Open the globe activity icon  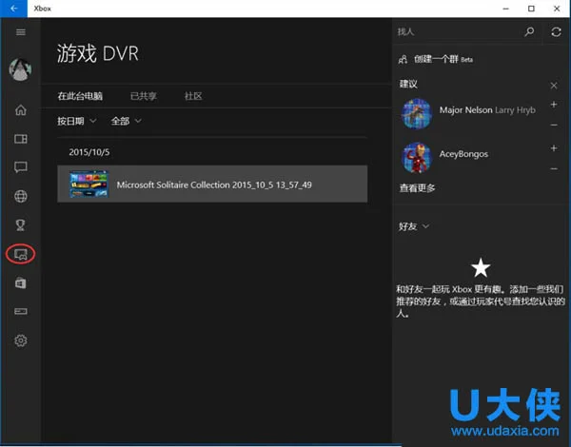(x=21, y=196)
